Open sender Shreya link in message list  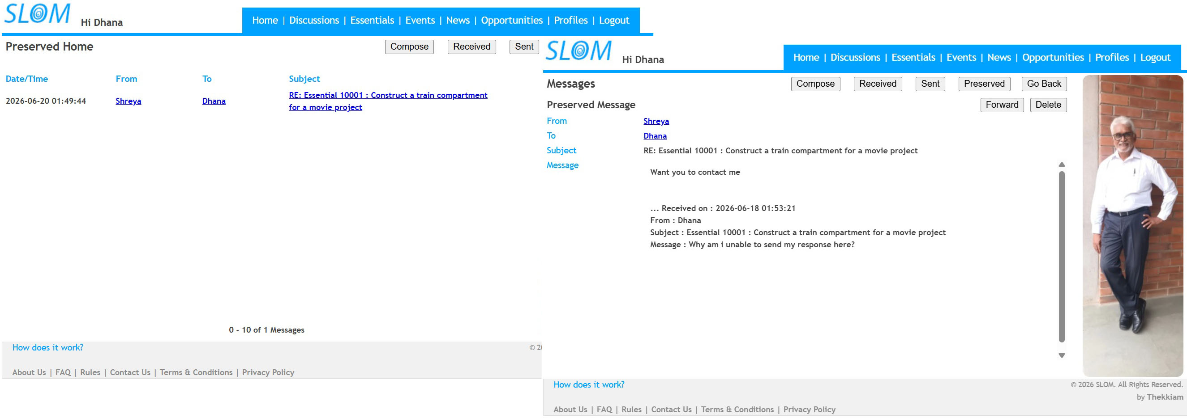tap(129, 101)
